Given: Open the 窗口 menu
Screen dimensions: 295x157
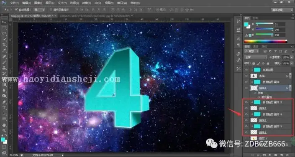Looking at the screenshot, I should pos(122,3).
